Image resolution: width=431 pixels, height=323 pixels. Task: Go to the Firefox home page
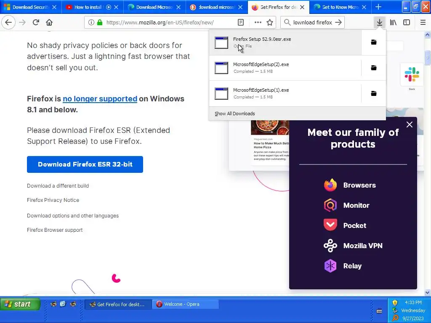coord(49,22)
